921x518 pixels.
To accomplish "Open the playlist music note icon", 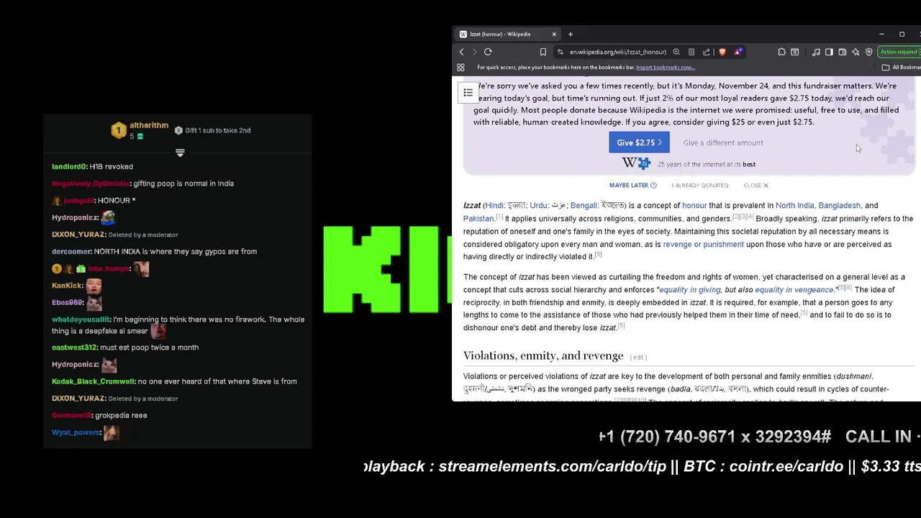I will (816, 52).
